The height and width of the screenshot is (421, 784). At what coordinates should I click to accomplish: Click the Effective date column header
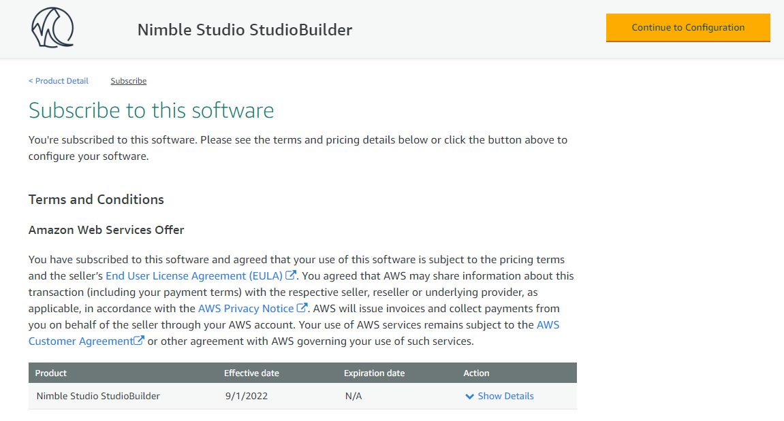pos(251,373)
